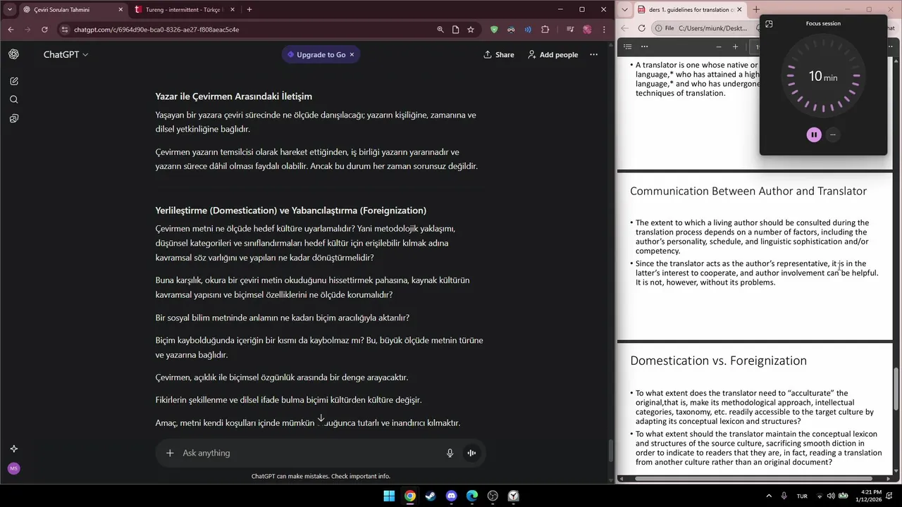Reload the ChatGPT page

[x=44, y=30]
